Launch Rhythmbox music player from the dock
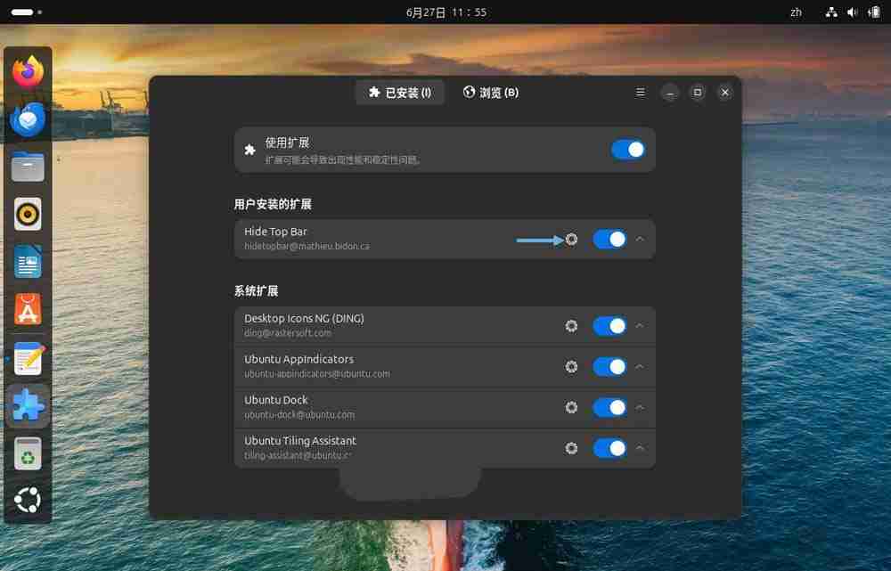 coord(27,214)
